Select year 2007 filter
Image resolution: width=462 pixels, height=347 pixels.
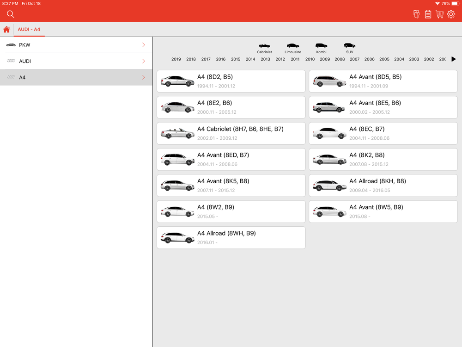[x=355, y=59]
